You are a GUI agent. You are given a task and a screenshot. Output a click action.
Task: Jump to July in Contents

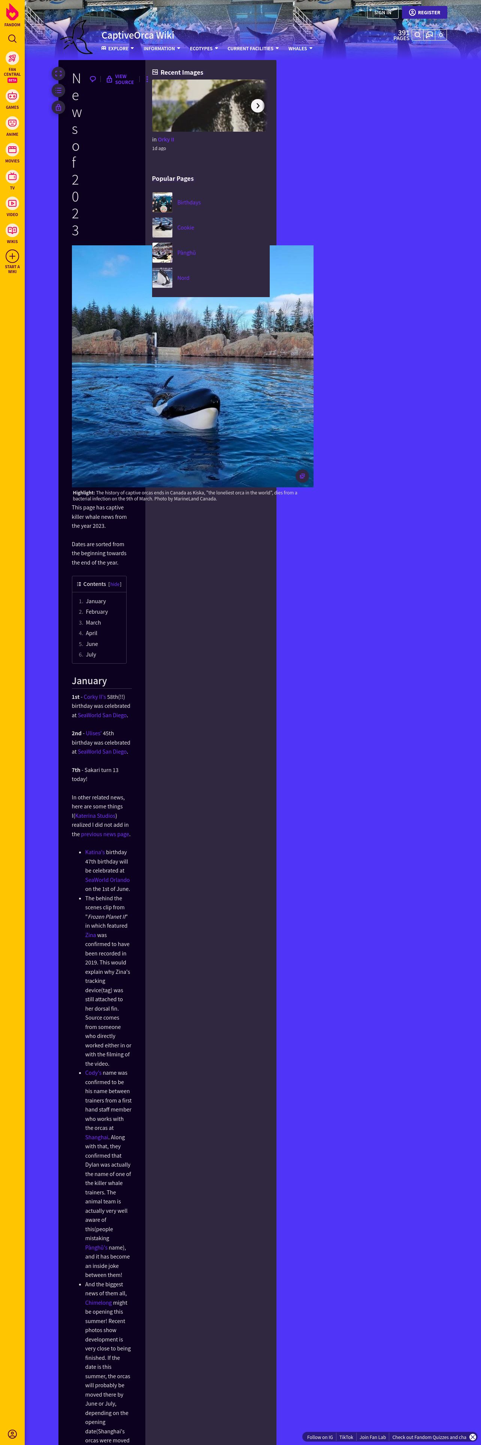click(x=91, y=655)
